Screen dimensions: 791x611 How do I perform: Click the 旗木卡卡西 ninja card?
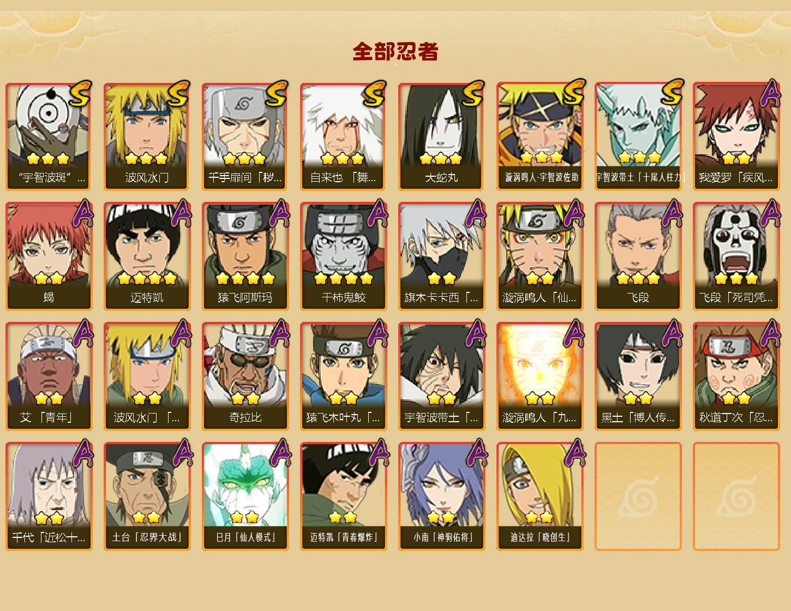pyautogui.click(x=442, y=256)
